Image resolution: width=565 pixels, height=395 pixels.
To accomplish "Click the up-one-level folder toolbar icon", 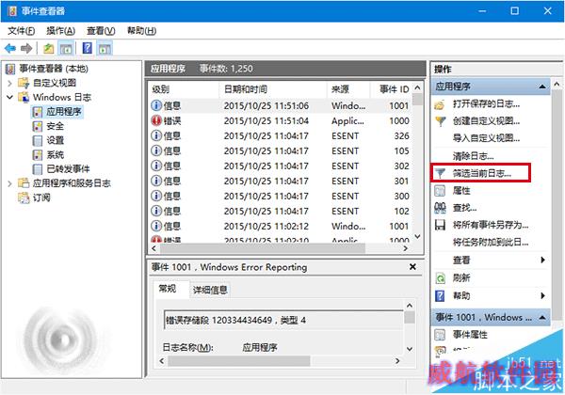I will pos(49,48).
